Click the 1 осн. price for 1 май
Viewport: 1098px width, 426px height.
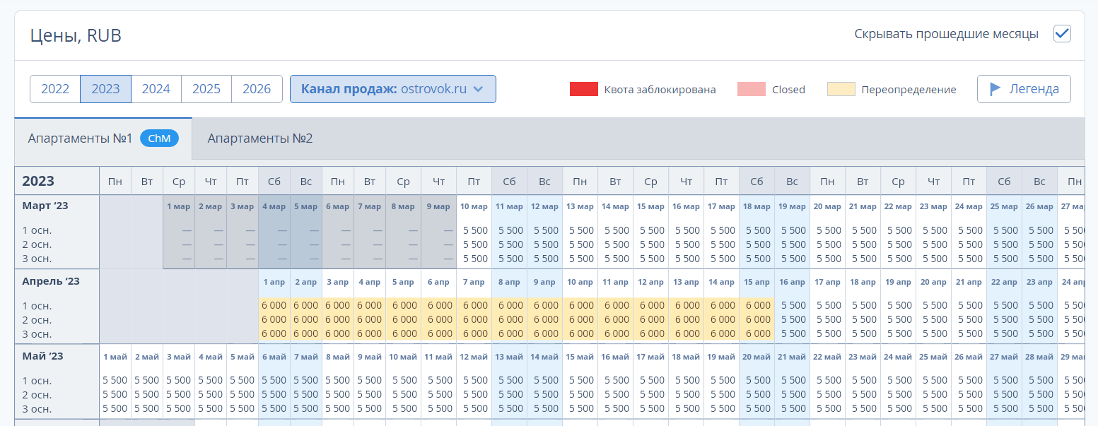[115, 380]
